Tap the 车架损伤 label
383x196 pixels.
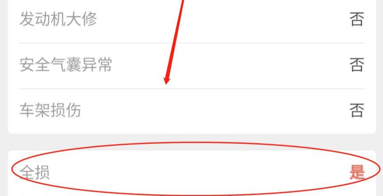[50, 110]
